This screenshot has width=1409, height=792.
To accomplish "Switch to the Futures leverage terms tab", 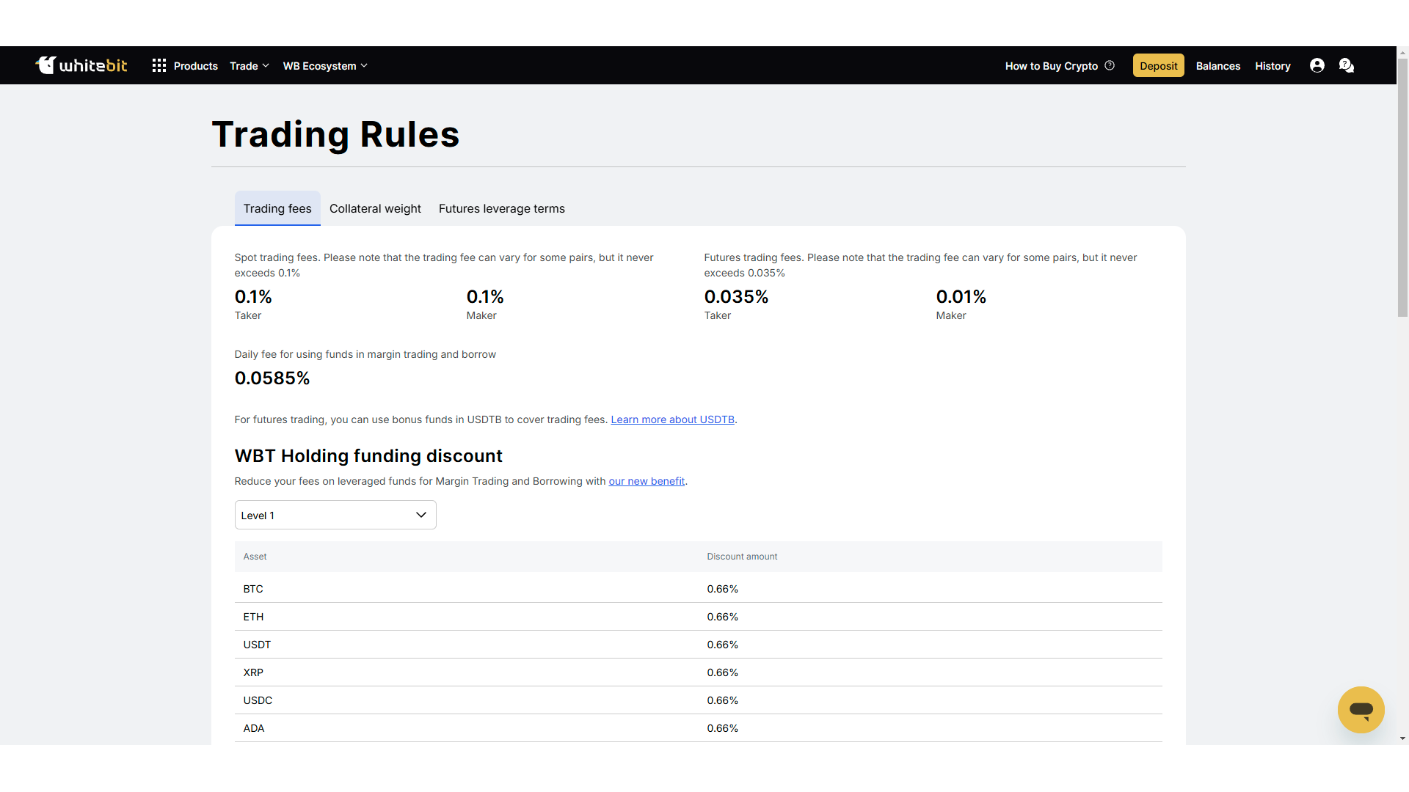I will tap(502, 208).
